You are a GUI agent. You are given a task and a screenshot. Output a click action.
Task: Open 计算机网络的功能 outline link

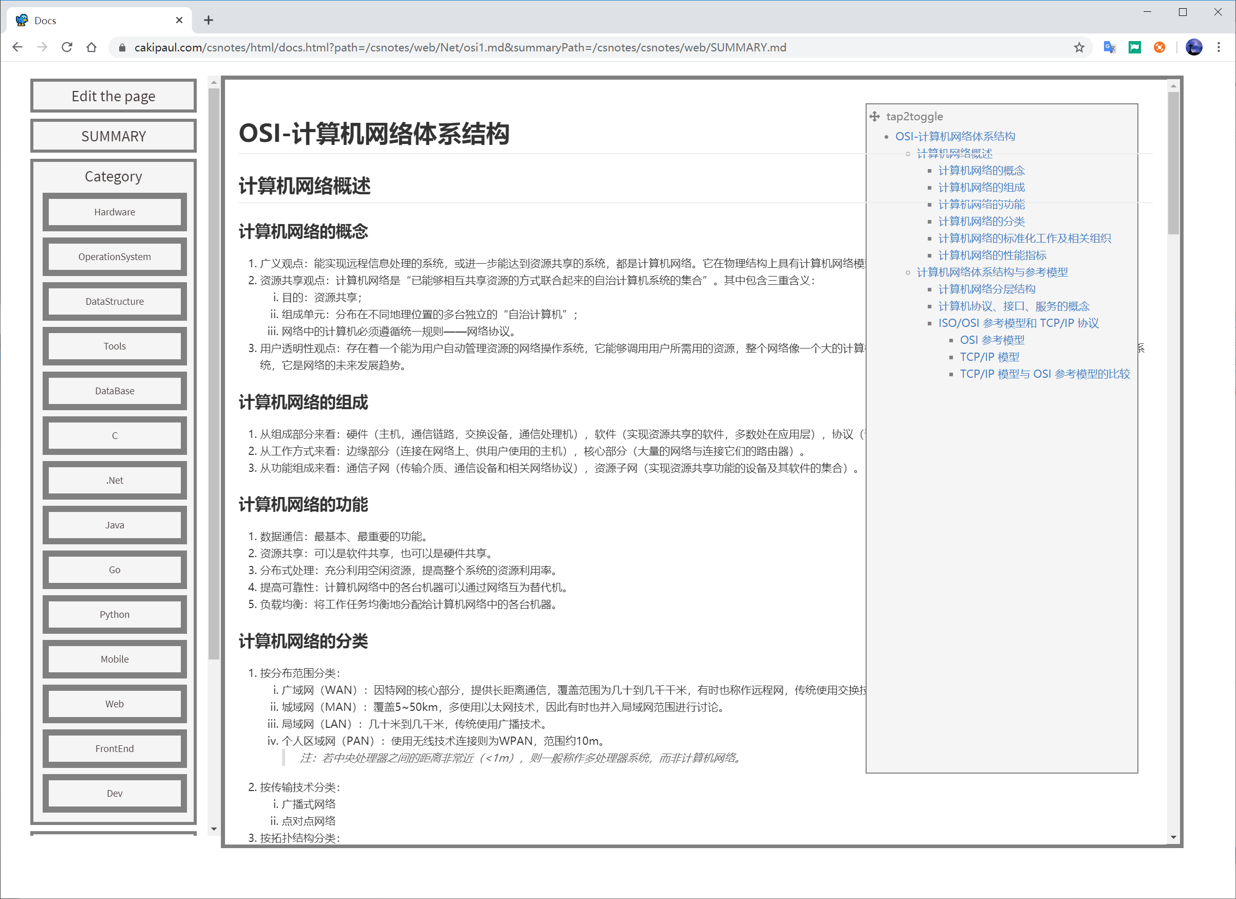pyautogui.click(x=982, y=205)
